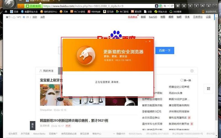The image size is (221, 138).
Task: Click the green 百度官网 site badge
Action: (33, 6)
